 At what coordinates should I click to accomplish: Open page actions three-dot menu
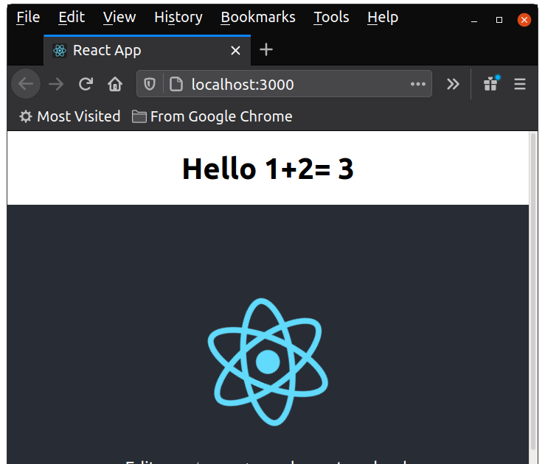418,84
